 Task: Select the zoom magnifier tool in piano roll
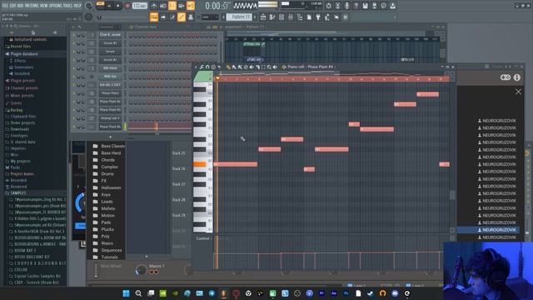(269, 67)
